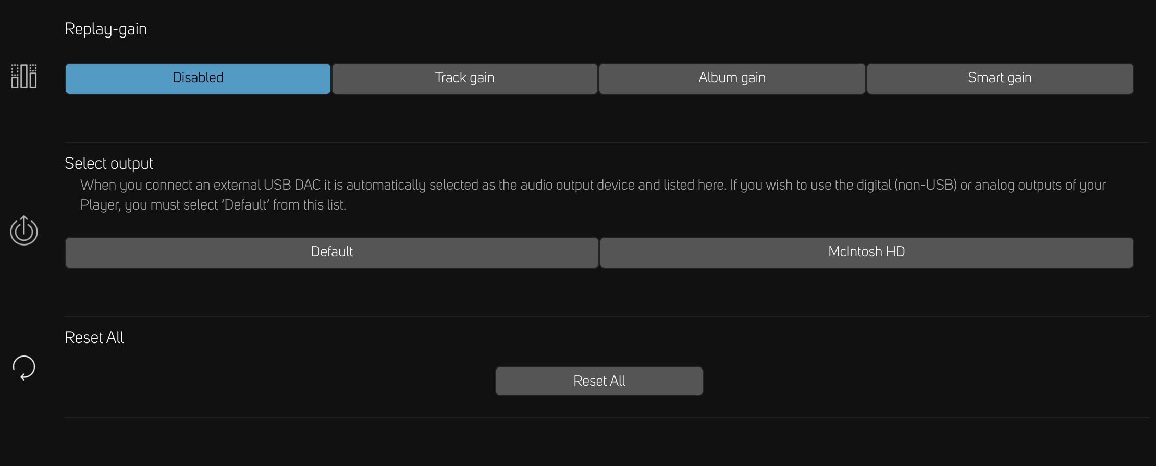Screen dimensions: 1156x466
Task: Click the Replay-gain section heading
Action: point(106,29)
